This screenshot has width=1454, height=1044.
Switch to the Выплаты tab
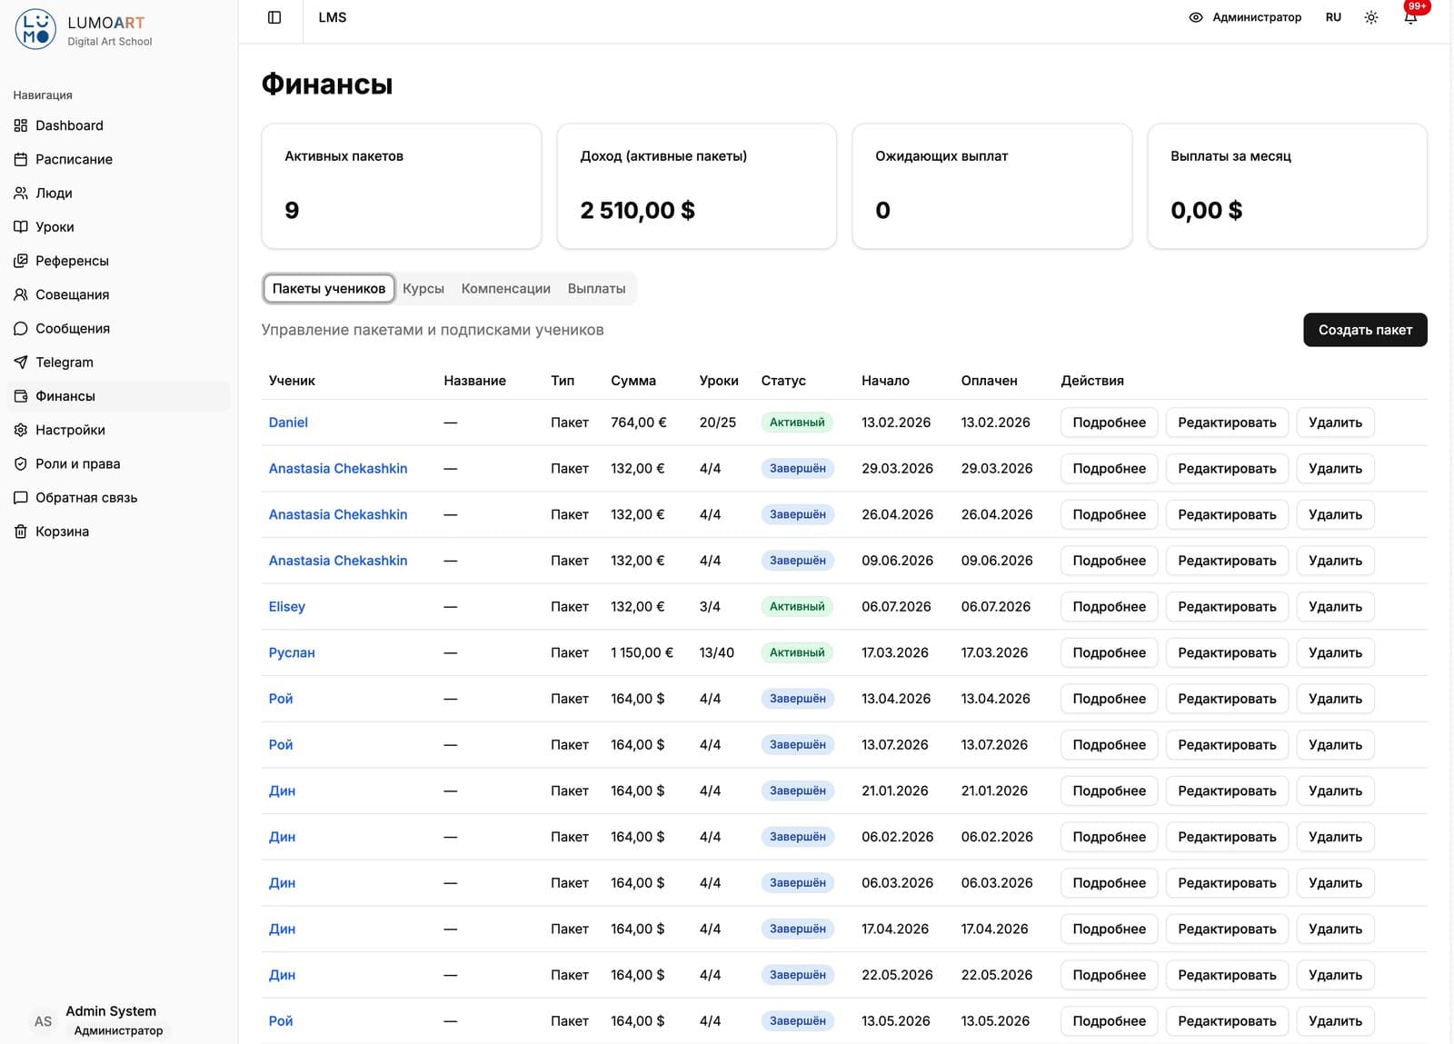(x=597, y=288)
